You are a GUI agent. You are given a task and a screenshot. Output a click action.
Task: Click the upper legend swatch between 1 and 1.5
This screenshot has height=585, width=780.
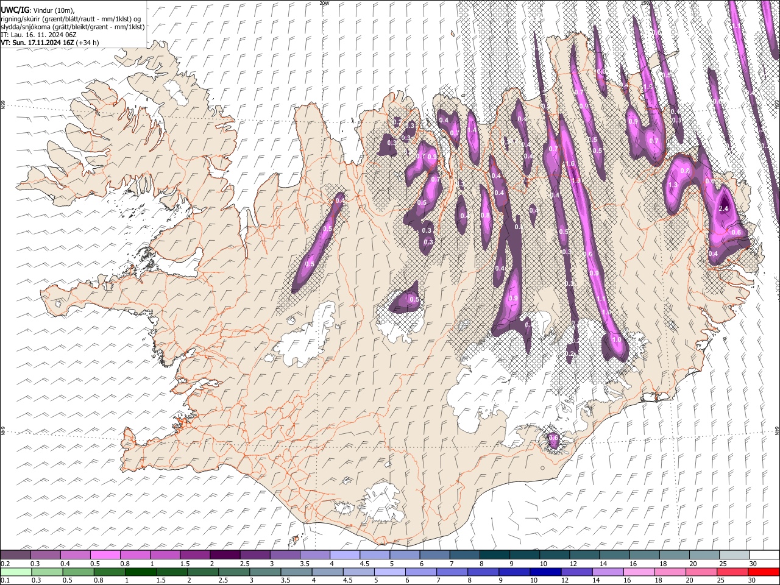pos(165,555)
